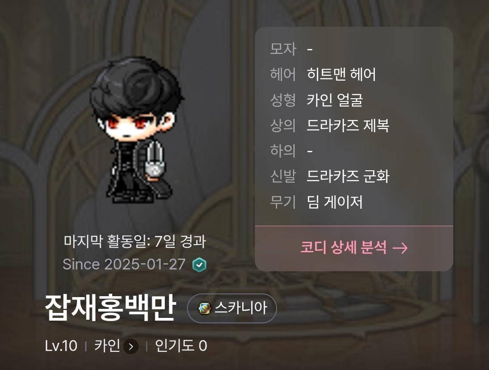This screenshot has height=370, width=489.
Task: Click the arrow on 코디 상세 분석
Action: pyautogui.click(x=400, y=248)
